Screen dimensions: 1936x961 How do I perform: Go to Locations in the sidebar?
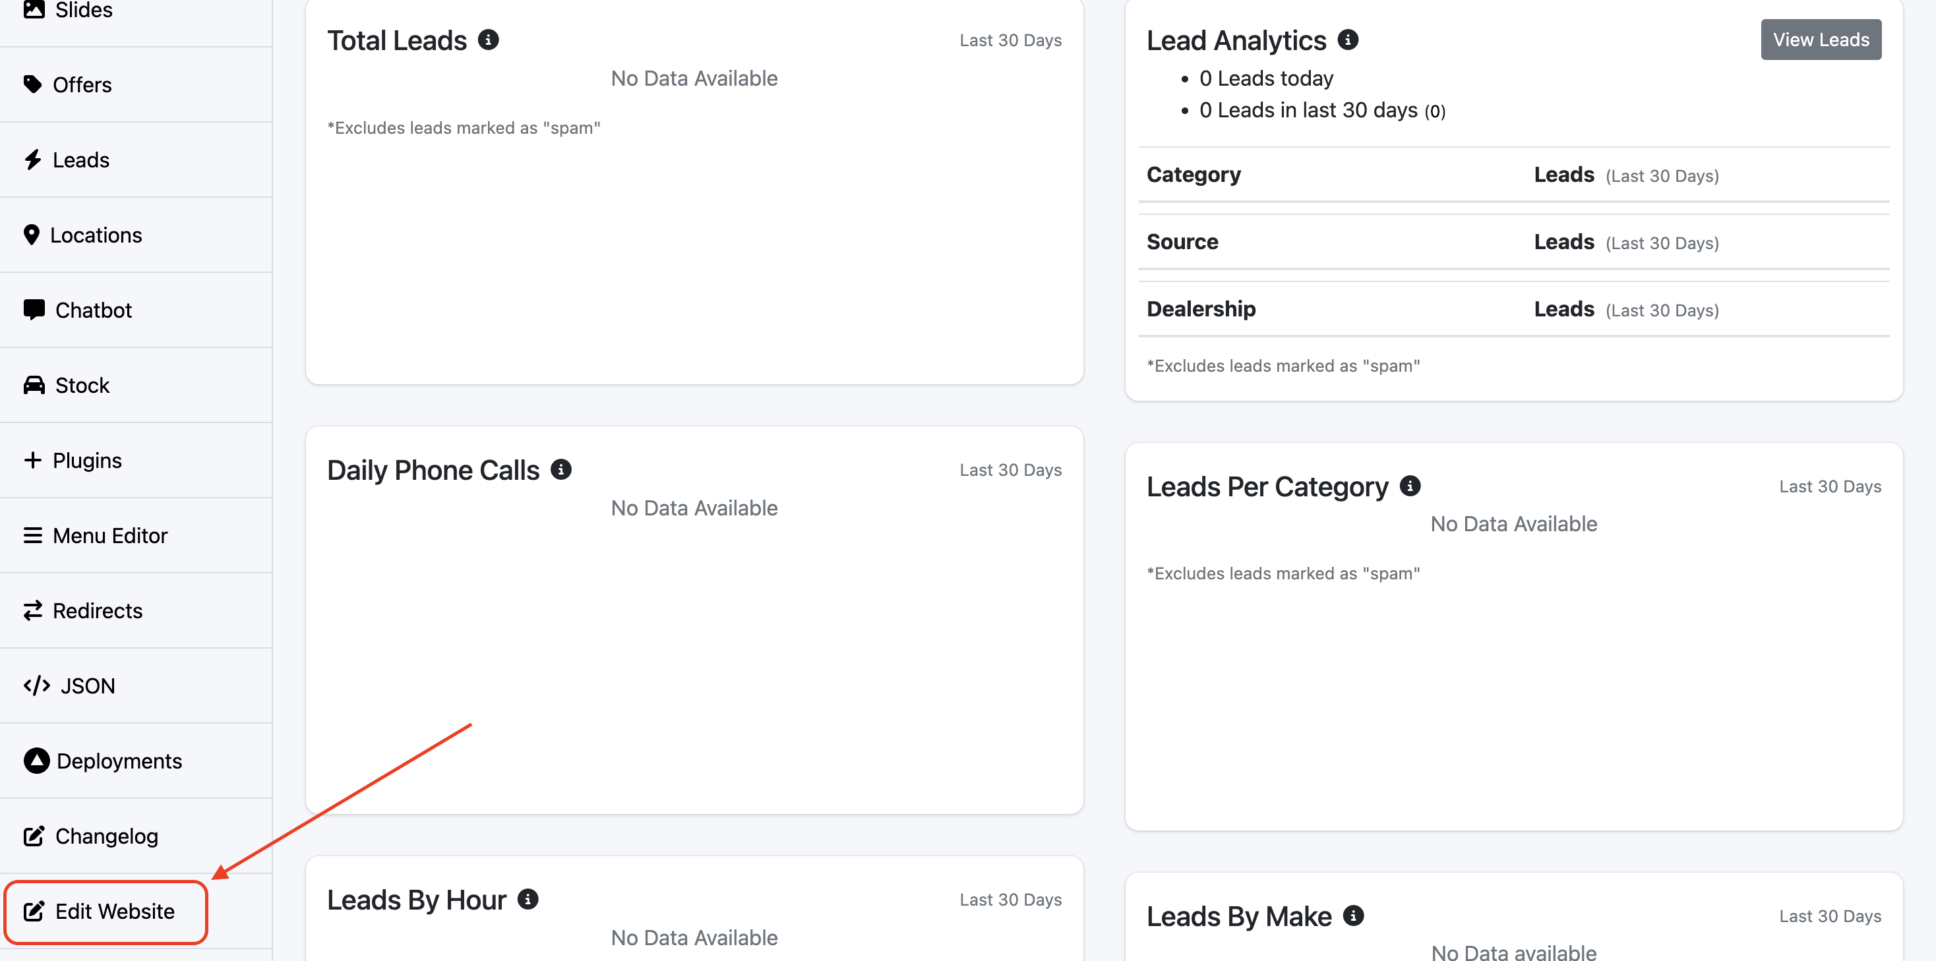pyautogui.click(x=96, y=235)
